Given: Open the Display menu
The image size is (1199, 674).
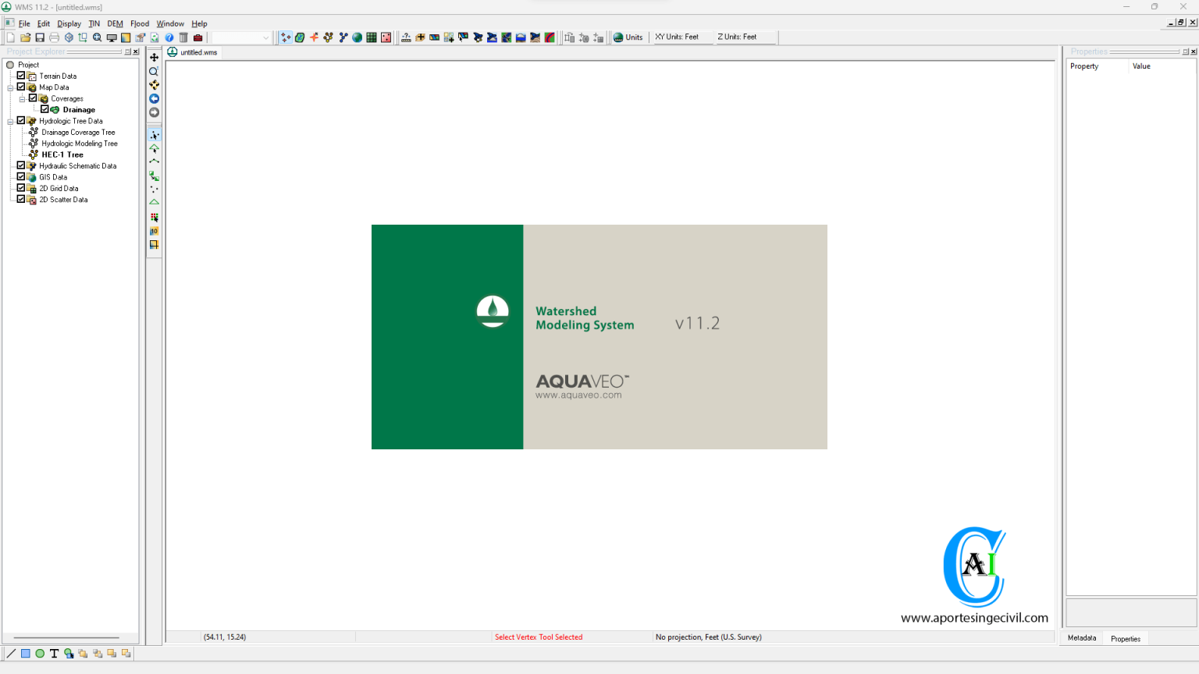Looking at the screenshot, I should click(x=69, y=23).
